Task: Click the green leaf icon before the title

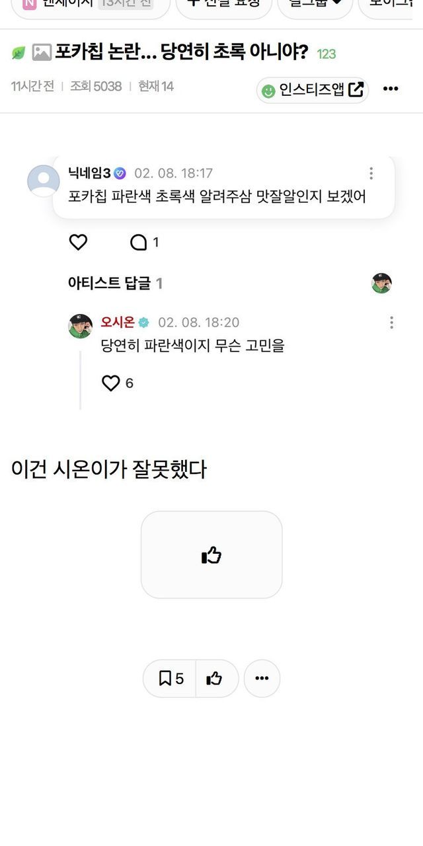Action: pos(19,54)
